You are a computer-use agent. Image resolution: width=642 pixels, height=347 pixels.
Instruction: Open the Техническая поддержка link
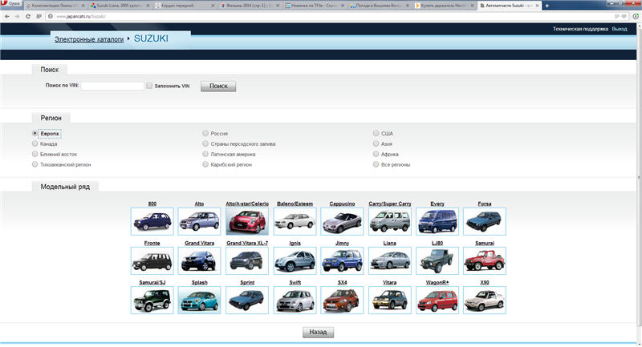pos(580,29)
